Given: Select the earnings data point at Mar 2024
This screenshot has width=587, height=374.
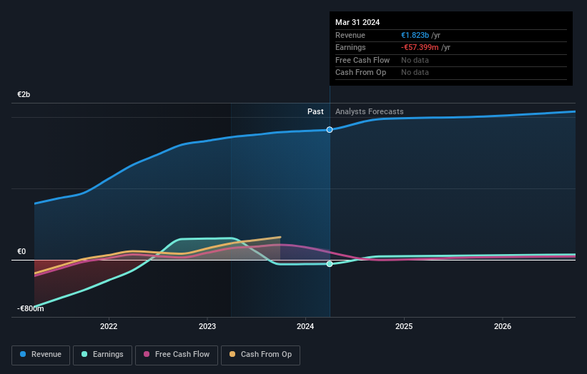Looking at the screenshot, I should coord(330,264).
